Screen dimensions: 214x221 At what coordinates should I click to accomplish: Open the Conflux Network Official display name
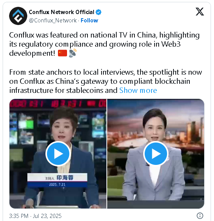pos(61,12)
